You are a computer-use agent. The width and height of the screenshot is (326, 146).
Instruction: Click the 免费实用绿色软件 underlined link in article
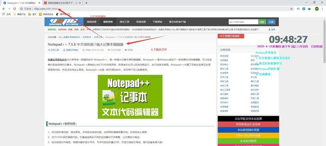[57, 59]
